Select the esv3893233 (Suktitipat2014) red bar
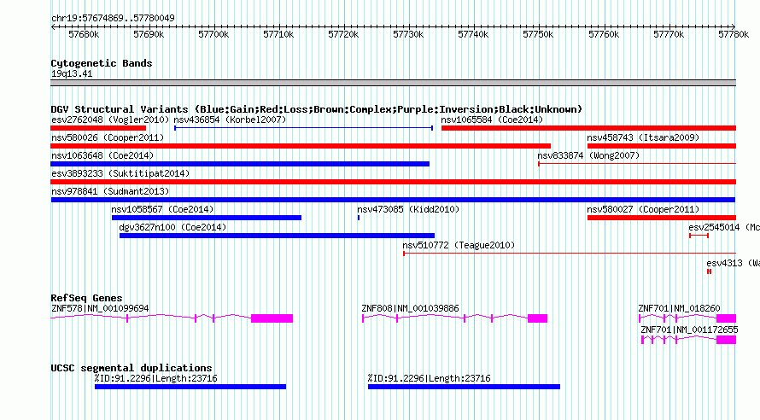Image resolution: width=760 pixels, height=420 pixels. 393,182
